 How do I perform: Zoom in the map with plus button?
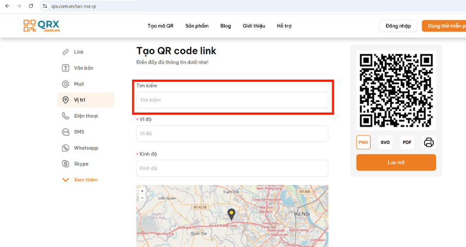142,191
